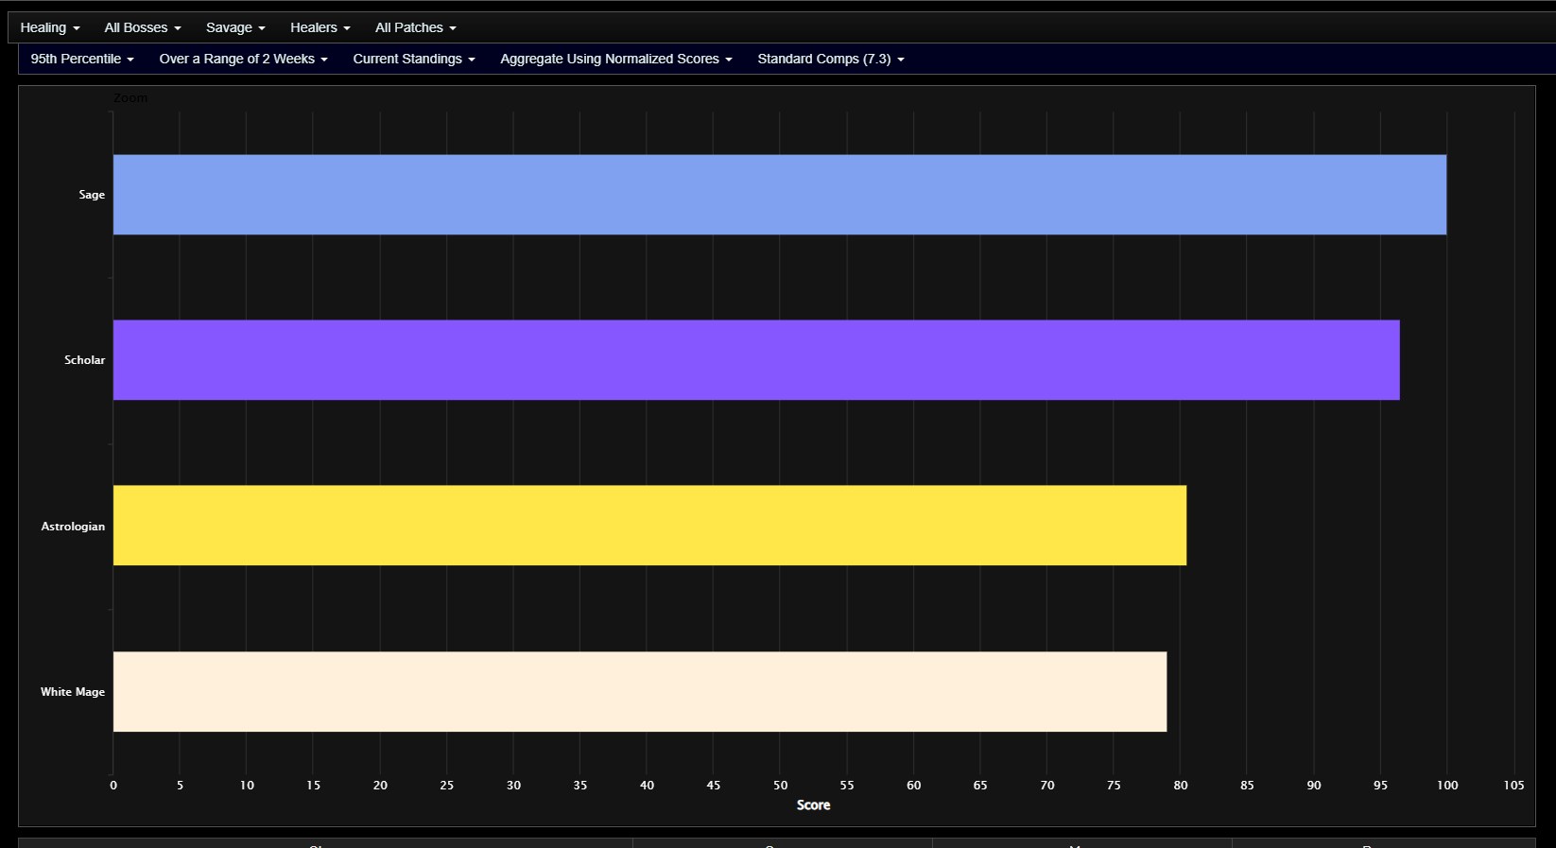Click the Astrologian yellow bar
The height and width of the screenshot is (848, 1556).
point(649,526)
